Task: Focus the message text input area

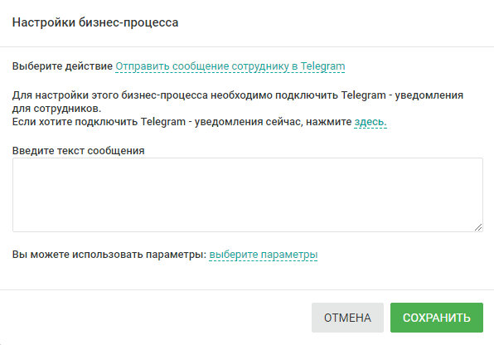Action: click(248, 195)
